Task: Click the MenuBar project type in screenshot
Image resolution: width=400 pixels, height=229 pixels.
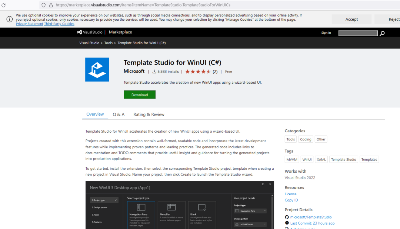Action: point(171,215)
